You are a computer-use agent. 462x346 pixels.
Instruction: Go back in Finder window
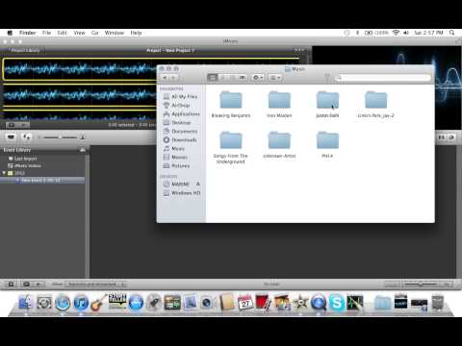(165, 78)
